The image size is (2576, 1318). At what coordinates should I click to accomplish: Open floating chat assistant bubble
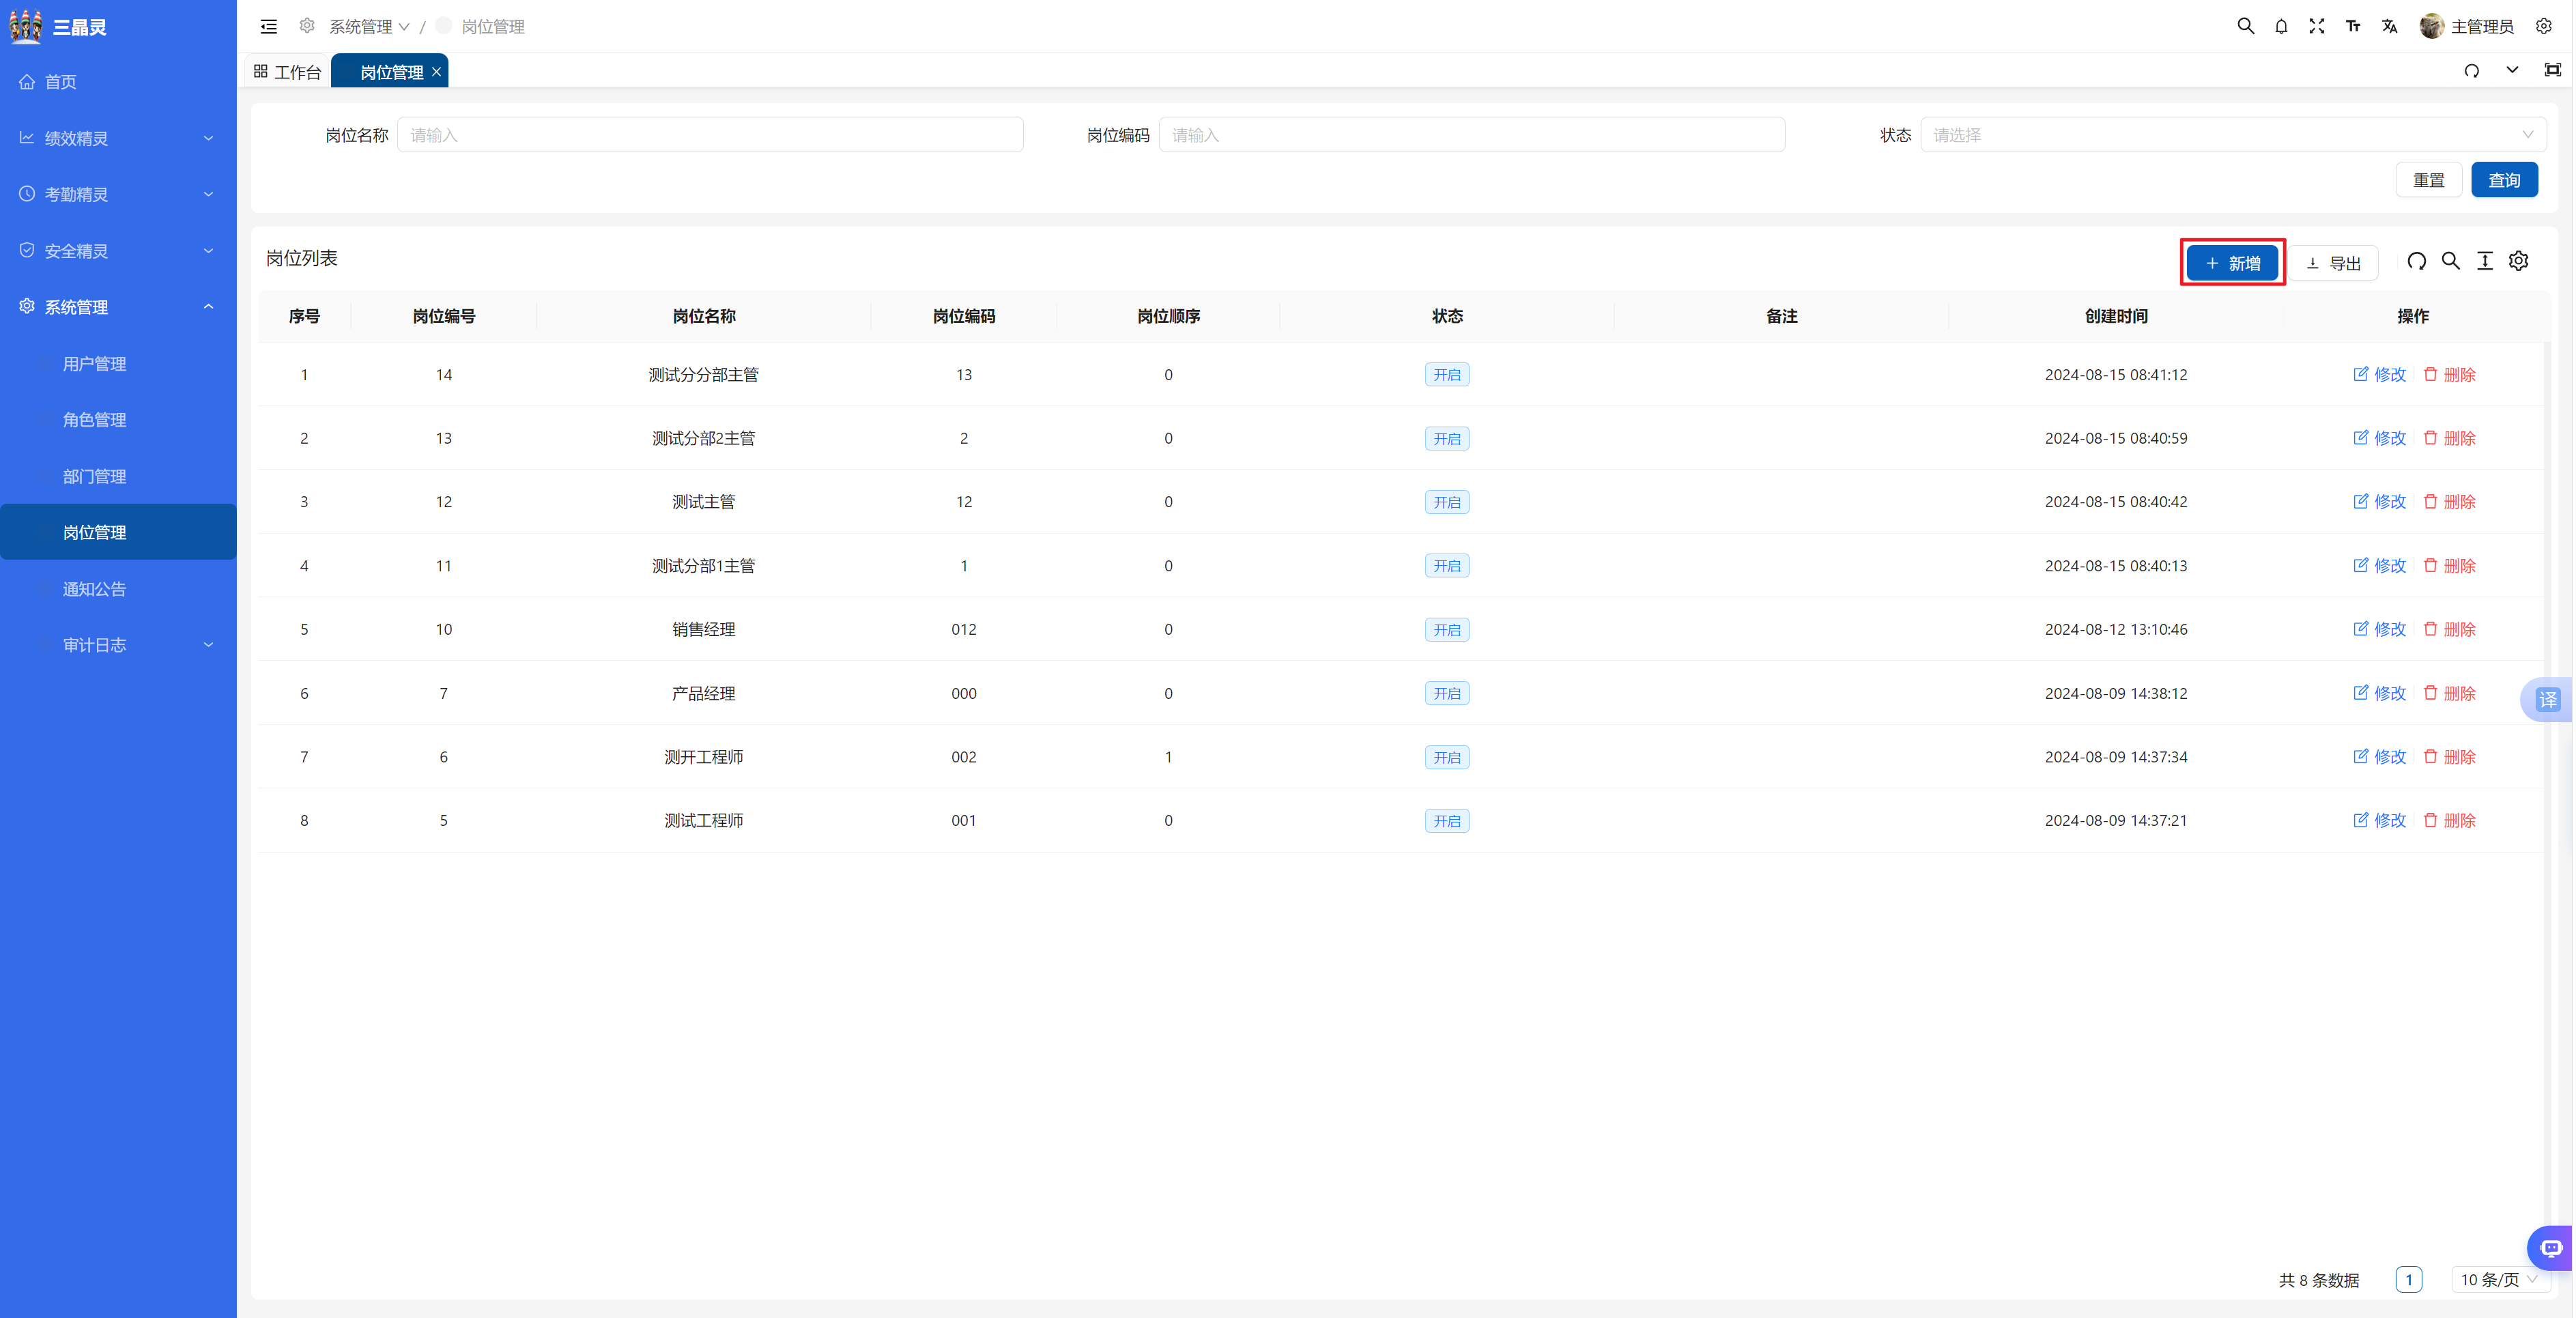pos(2551,1248)
